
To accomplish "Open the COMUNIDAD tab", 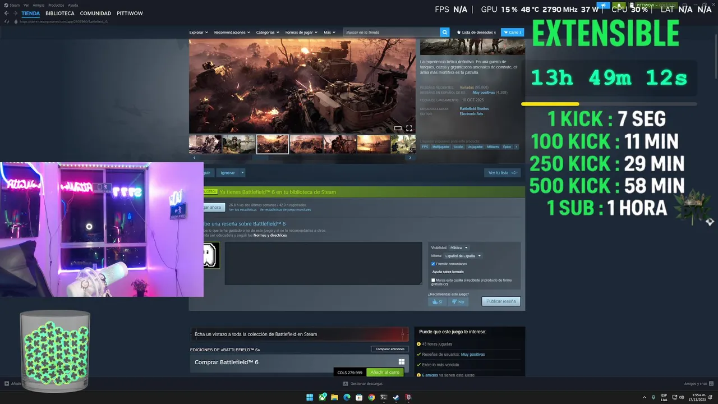I will [x=95, y=13].
